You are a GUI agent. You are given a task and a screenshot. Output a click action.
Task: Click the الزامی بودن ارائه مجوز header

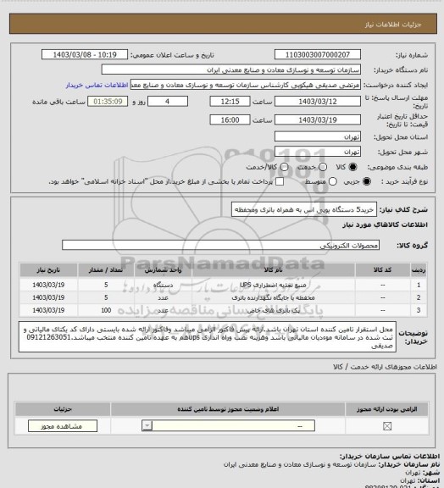point(386,409)
